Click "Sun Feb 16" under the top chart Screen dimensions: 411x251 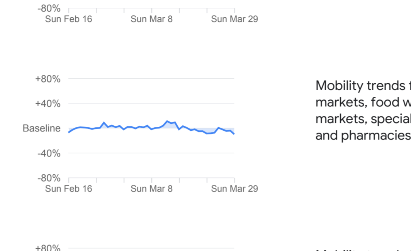[x=69, y=19]
